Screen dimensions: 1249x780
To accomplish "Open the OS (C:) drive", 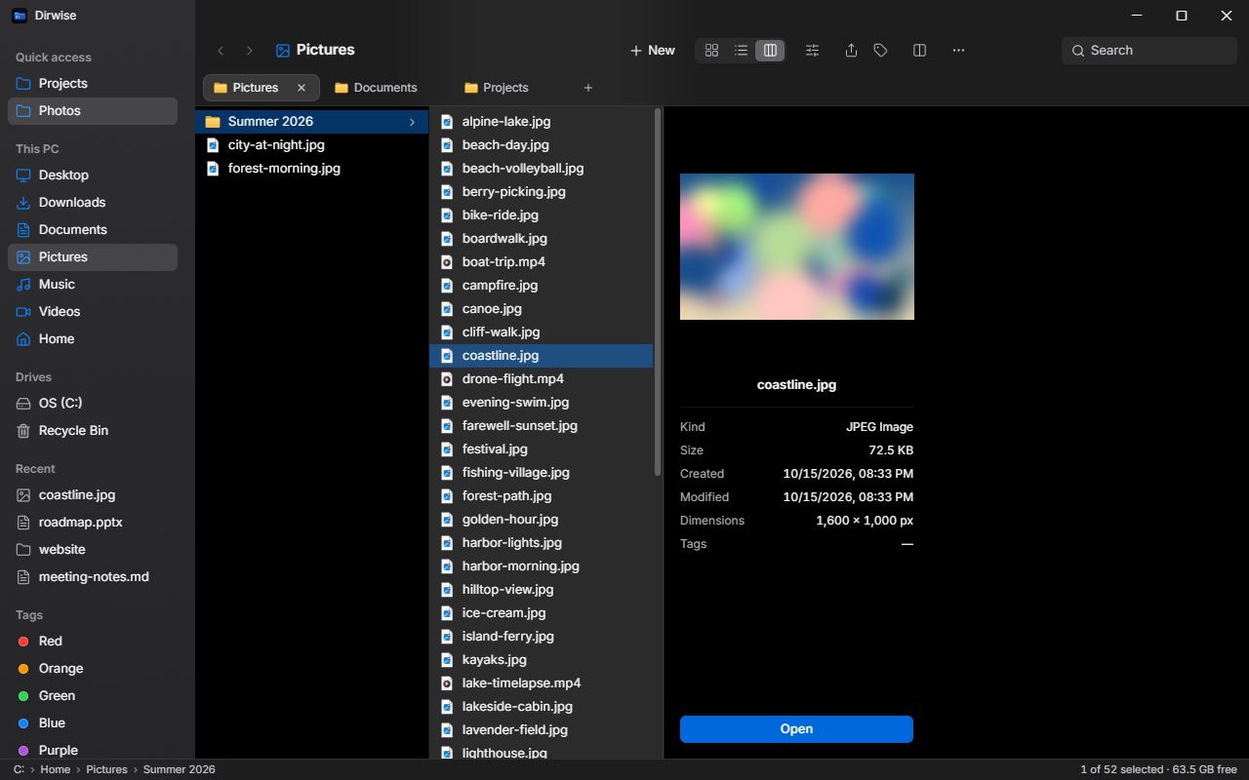I will (93, 404).
